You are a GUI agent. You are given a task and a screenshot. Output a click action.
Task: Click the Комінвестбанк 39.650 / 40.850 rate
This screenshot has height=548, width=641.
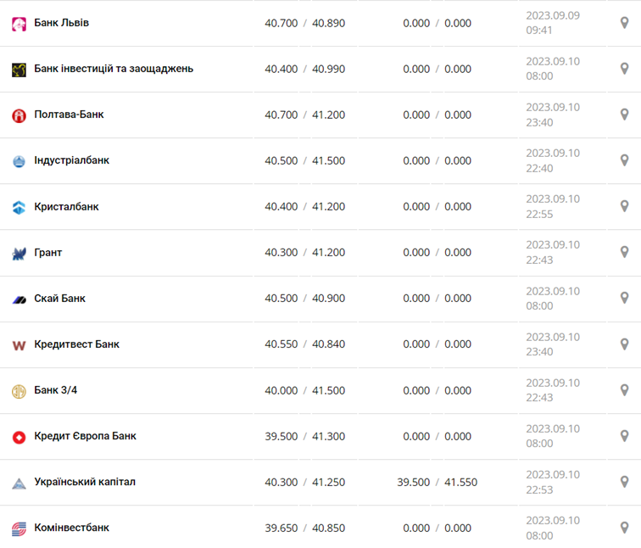pyautogui.click(x=304, y=528)
